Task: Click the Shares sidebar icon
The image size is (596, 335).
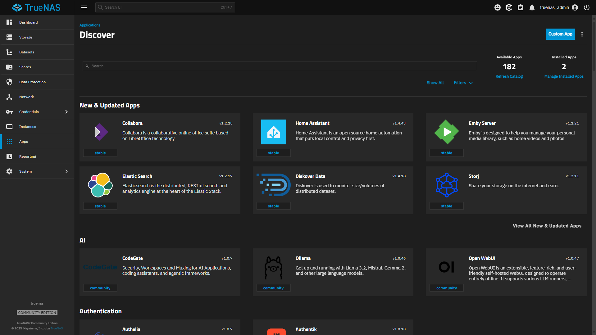Action: coord(9,67)
